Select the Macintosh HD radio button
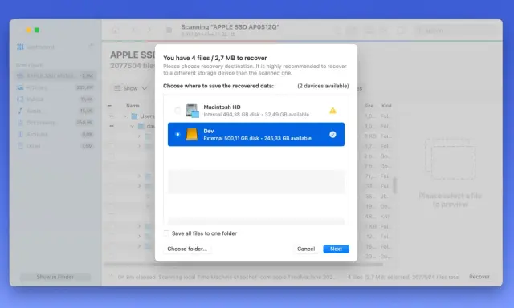Image resolution: width=514 pixels, height=308 pixels. pyautogui.click(x=177, y=111)
